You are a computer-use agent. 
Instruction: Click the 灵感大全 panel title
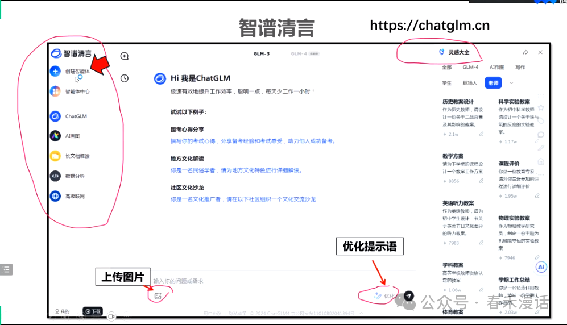pyautogui.click(x=459, y=52)
